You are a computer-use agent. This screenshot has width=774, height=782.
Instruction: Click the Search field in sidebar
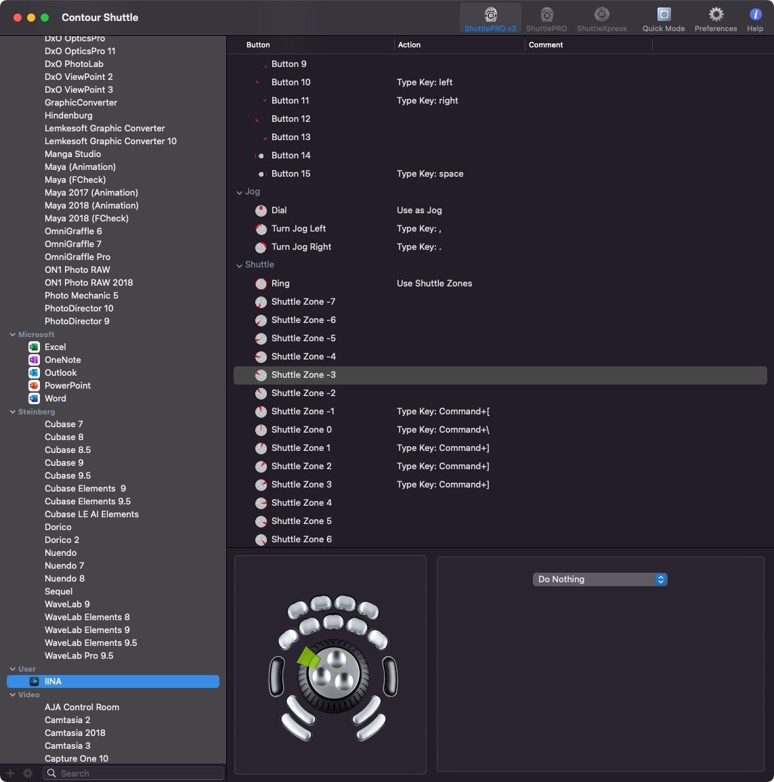pos(133,773)
